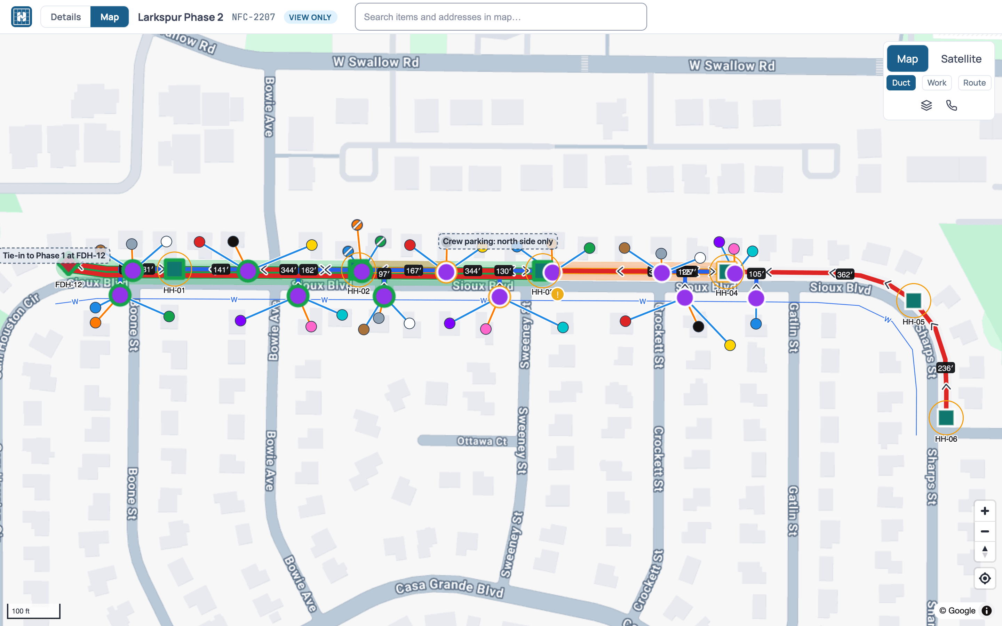Viewport: 1002px width, 626px height.
Task: Activate the Duct view mode
Action: point(900,83)
